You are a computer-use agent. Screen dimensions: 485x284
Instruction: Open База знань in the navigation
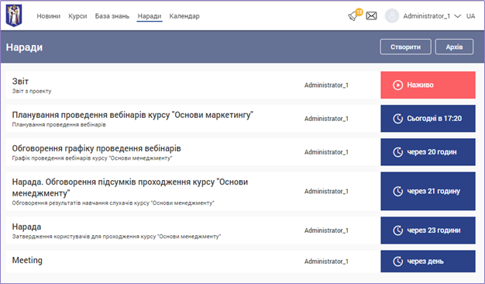click(x=112, y=16)
